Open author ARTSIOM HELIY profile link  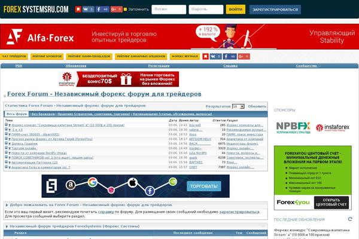coord(200,139)
